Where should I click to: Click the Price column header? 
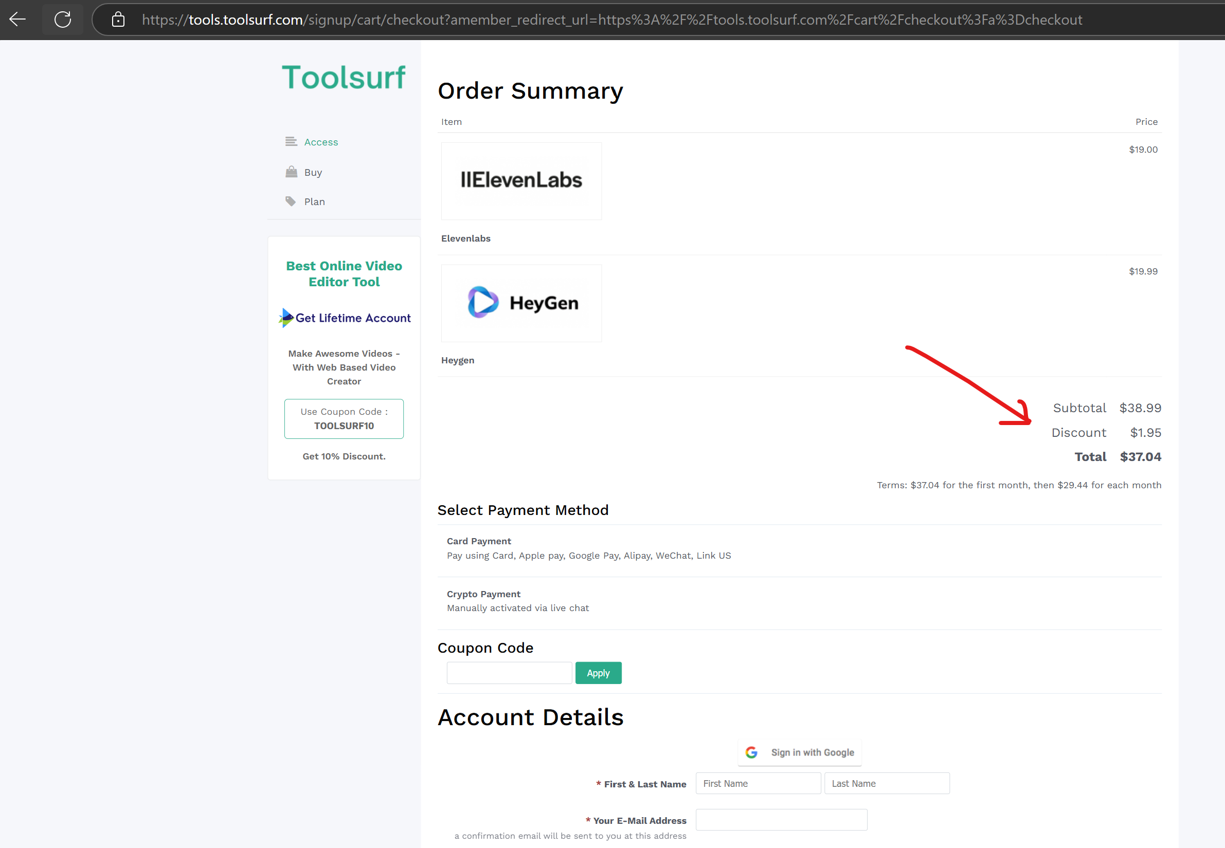[1146, 122]
